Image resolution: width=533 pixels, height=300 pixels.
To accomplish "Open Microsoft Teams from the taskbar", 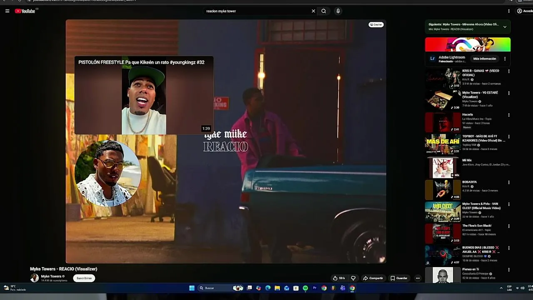I will click(x=343, y=288).
